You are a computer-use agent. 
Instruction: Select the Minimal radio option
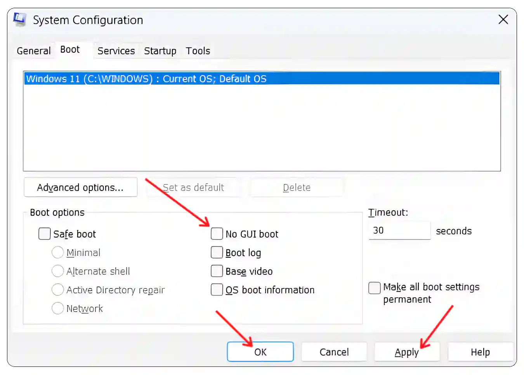click(x=57, y=253)
